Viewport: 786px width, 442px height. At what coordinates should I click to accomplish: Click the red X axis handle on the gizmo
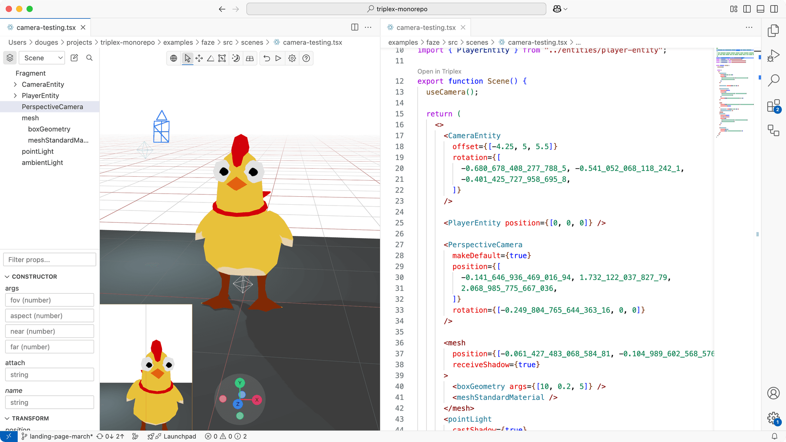tap(258, 399)
